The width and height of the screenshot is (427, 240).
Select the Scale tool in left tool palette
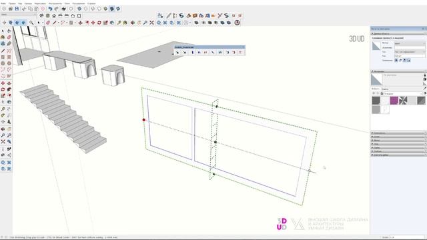3,96
